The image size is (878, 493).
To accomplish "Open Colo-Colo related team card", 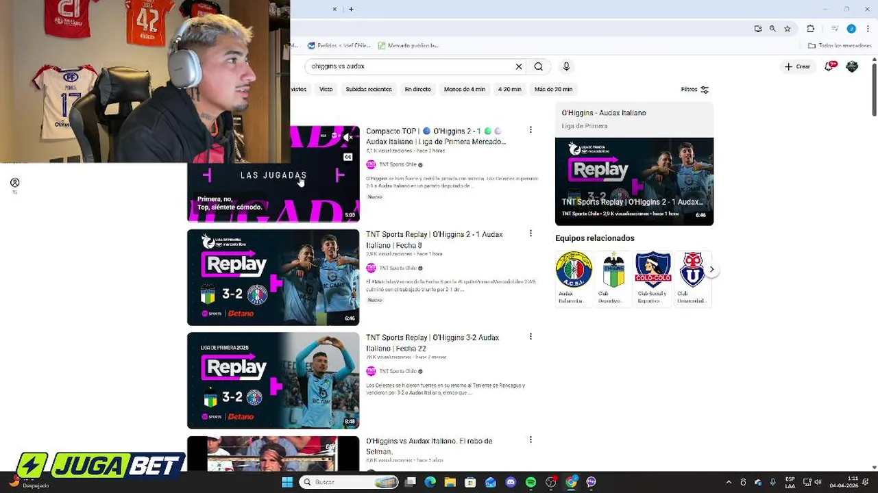I will pos(653,278).
